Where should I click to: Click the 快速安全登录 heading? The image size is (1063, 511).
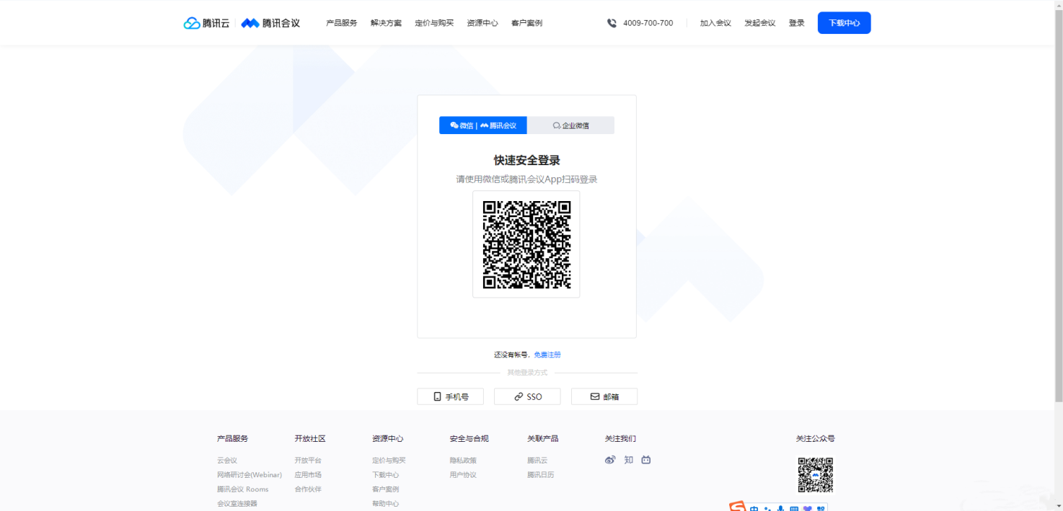coord(526,160)
